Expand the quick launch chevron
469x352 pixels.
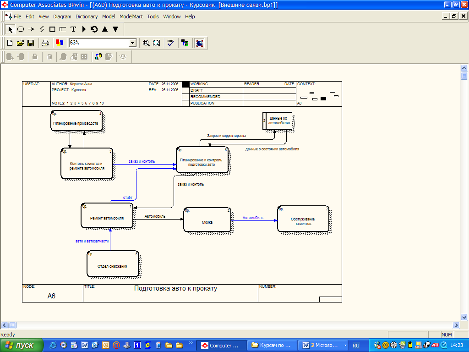pos(191,343)
